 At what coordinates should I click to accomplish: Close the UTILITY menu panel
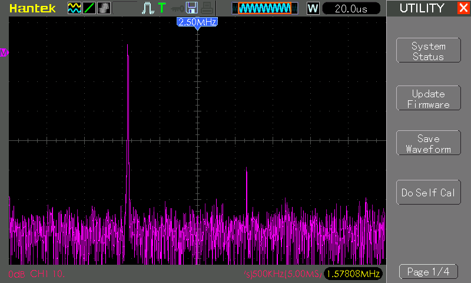463,8
